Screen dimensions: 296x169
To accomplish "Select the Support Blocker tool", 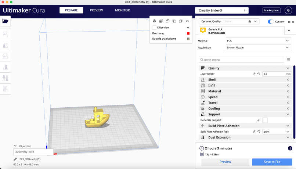I will click(x=5, y=89).
